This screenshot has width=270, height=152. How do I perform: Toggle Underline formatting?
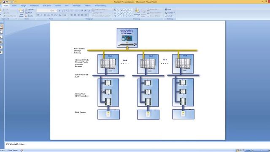click(x=45, y=15)
